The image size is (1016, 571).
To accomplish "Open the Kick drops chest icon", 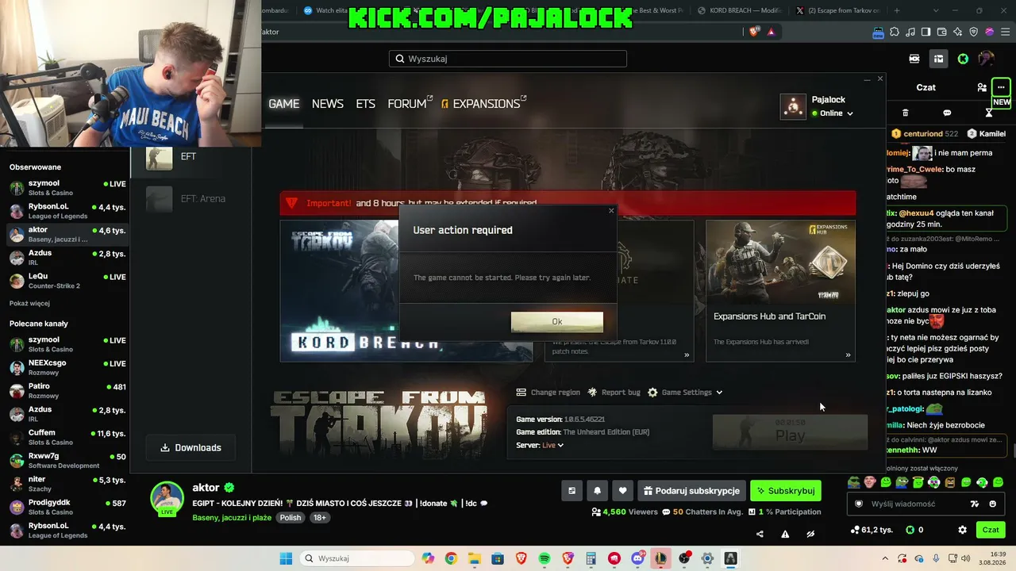I will click(x=938, y=59).
